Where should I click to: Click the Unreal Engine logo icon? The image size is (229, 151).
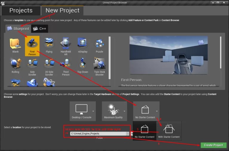[x=3, y=3]
